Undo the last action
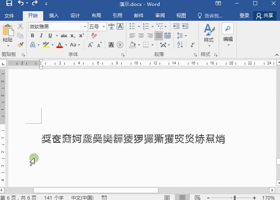280x200 pixels. point(21,3)
